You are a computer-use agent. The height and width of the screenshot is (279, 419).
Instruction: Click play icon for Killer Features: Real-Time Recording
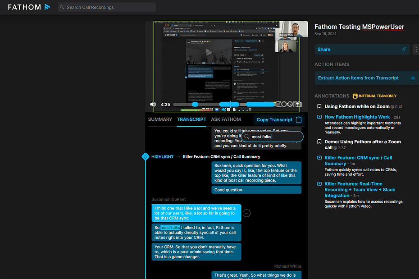click(319, 184)
